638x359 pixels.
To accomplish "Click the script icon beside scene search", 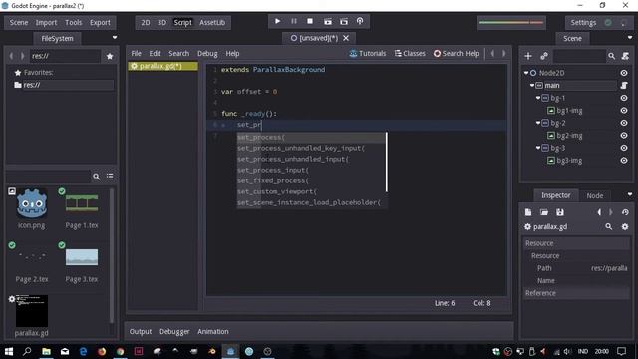I will pos(625,56).
